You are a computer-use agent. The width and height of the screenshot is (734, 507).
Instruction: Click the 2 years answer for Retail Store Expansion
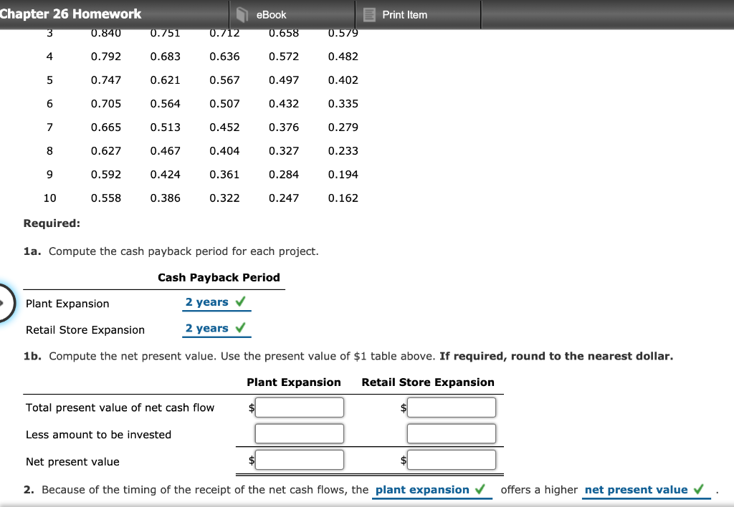(x=208, y=327)
